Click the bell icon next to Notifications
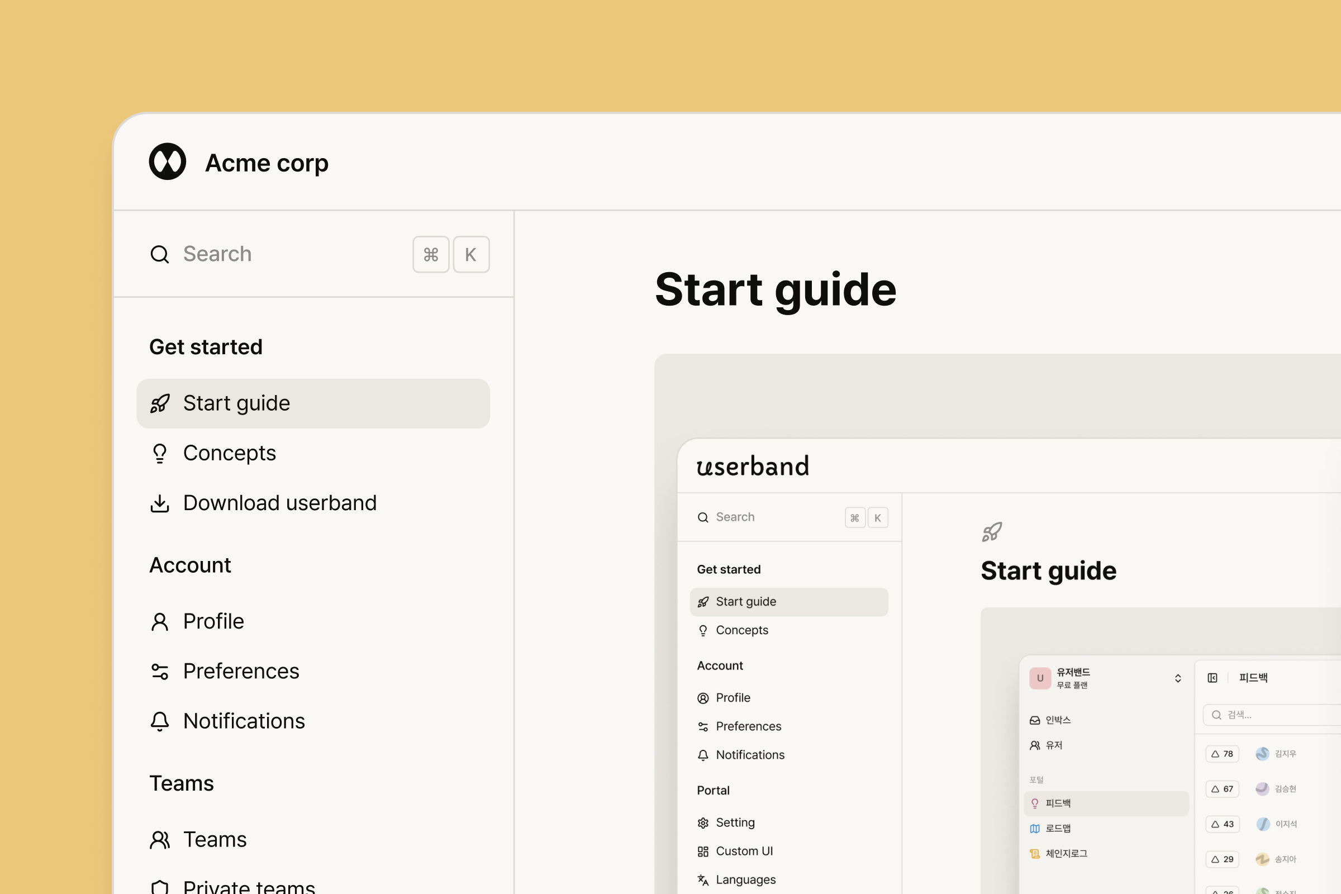1341x894 pixels. tap(160, 722)
